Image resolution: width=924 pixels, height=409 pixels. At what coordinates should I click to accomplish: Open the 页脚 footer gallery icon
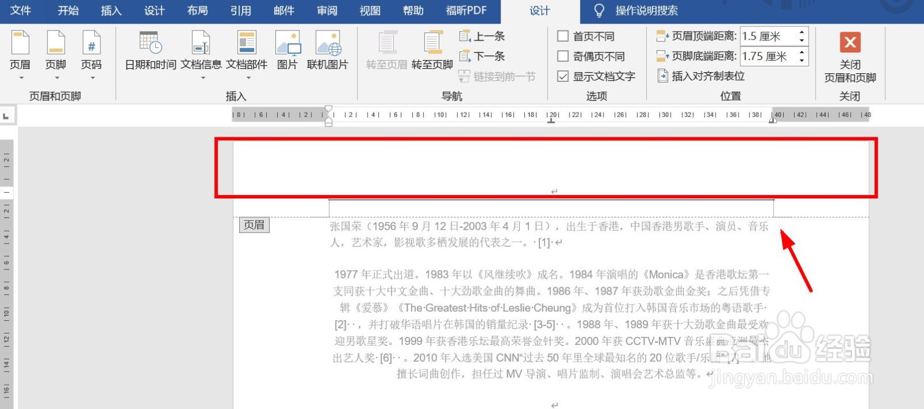click(x=56, y=43)
